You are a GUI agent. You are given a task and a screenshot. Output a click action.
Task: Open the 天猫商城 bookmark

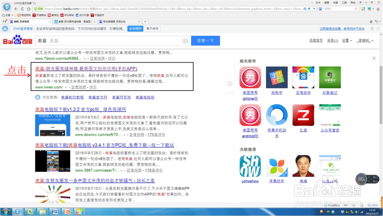click(x=39, y=15)
